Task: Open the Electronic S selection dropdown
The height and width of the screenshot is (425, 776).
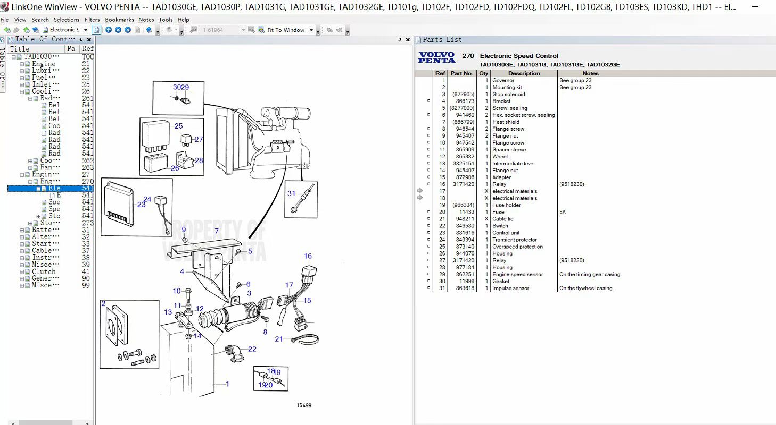Action: pyautogui.click(x=85, y=29)
